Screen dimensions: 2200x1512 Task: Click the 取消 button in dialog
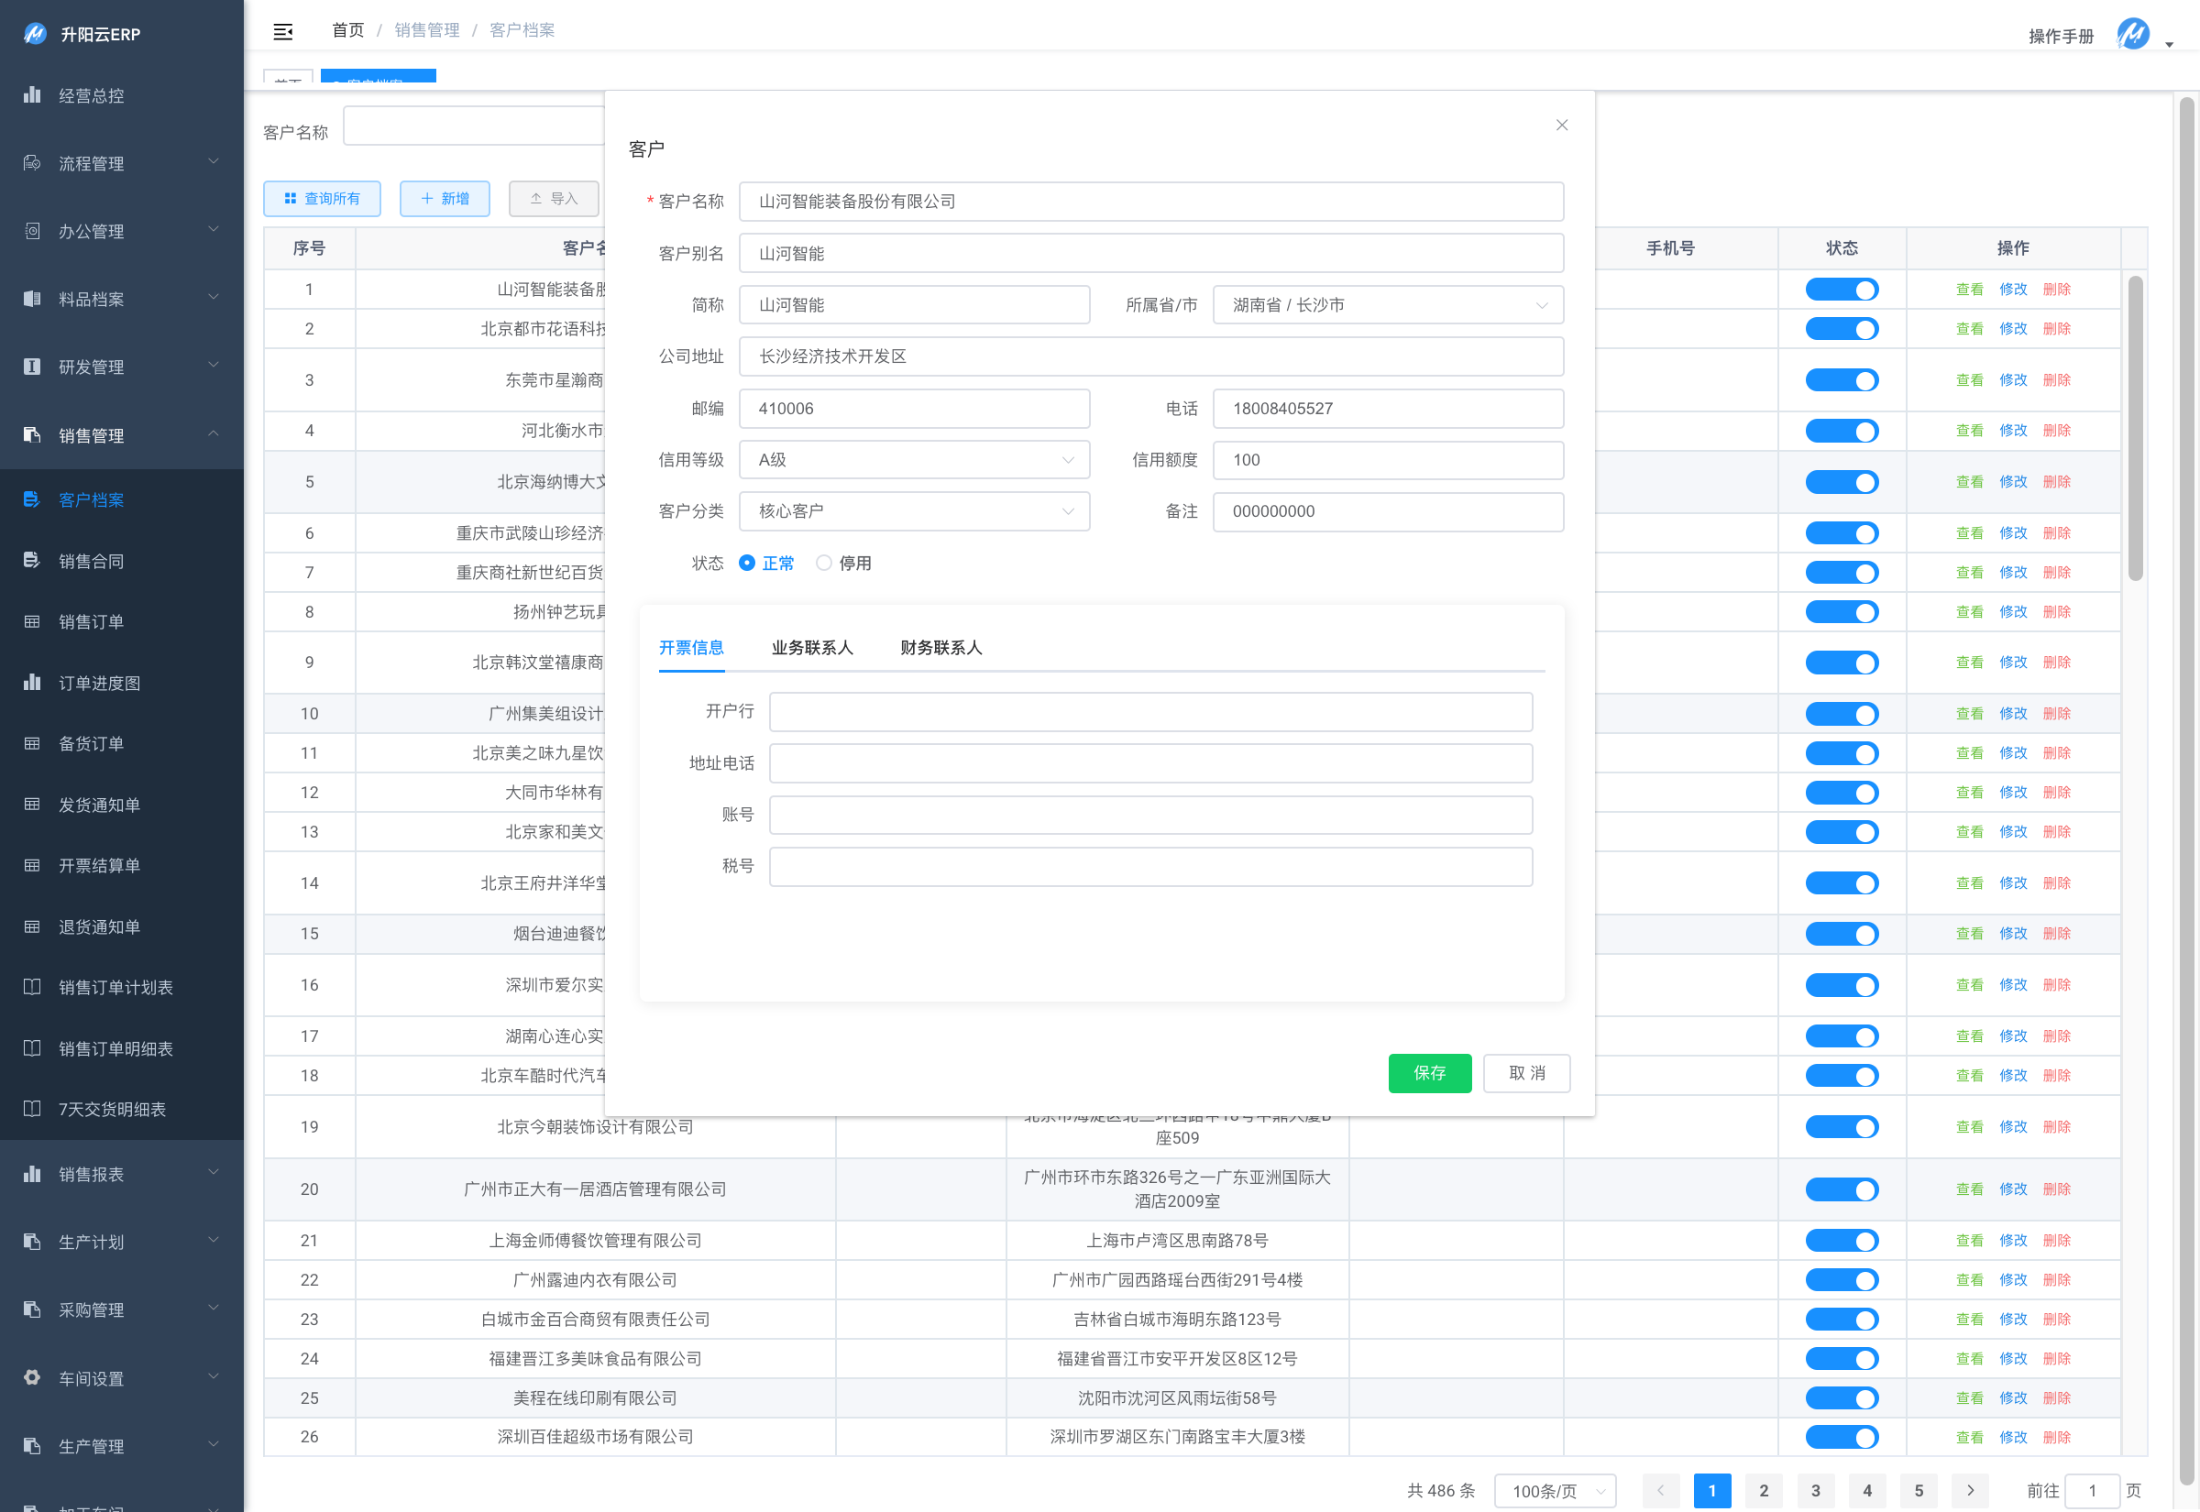(x=1525, y=1072)
